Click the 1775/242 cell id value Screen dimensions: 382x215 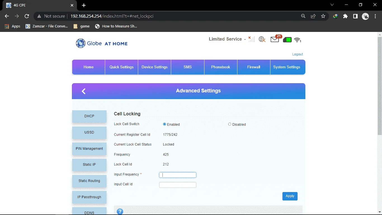coord(170,135)
